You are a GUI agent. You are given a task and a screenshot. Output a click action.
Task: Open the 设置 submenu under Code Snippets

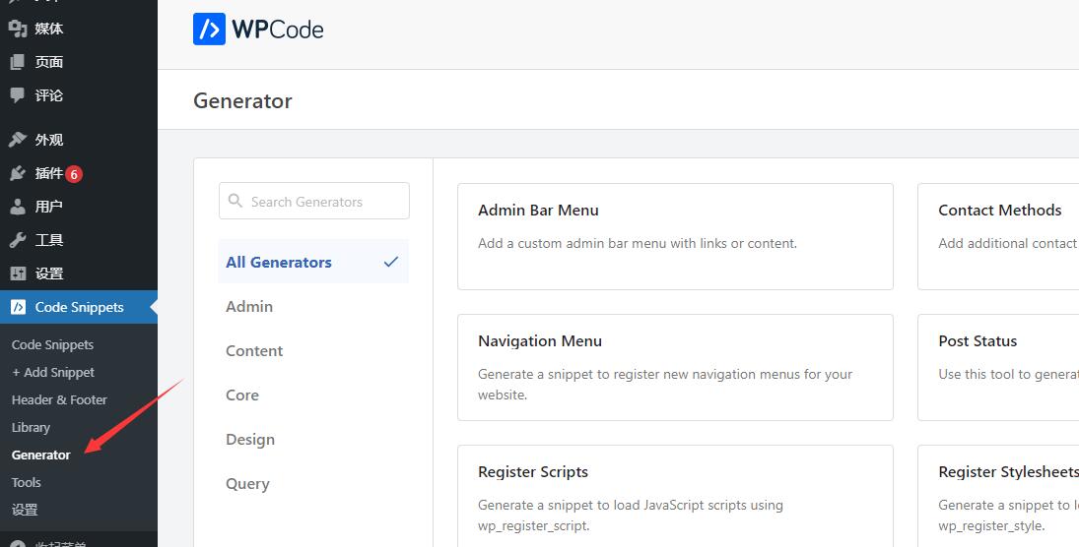[25, 510]
